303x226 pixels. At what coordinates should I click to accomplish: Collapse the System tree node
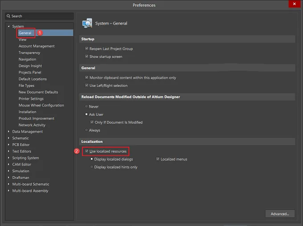(8, 26)
